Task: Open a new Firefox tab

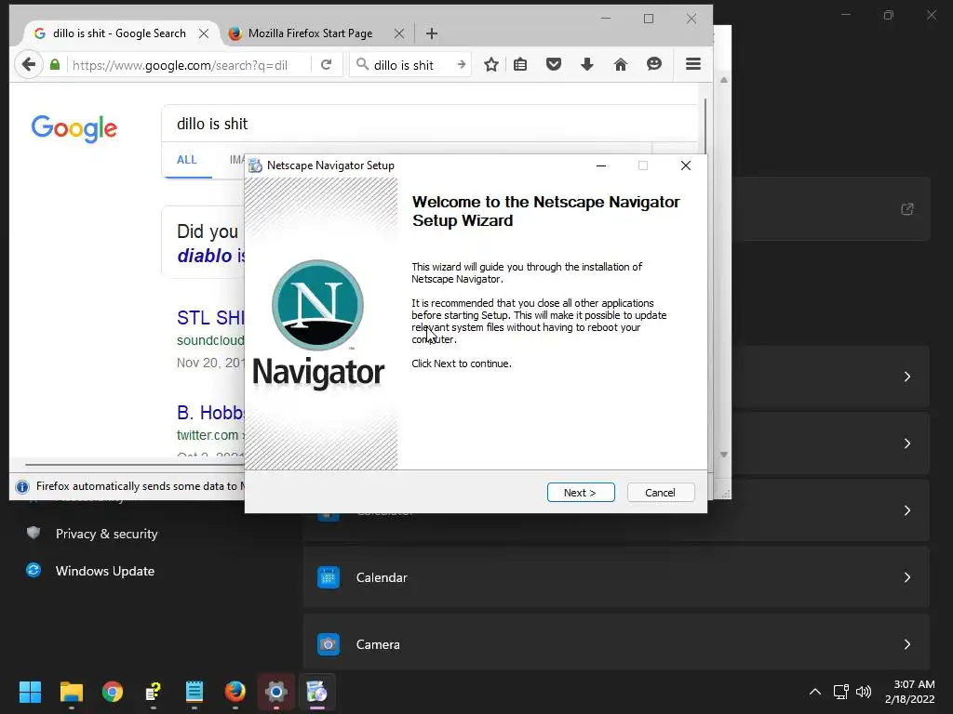Action: (432, 33)
